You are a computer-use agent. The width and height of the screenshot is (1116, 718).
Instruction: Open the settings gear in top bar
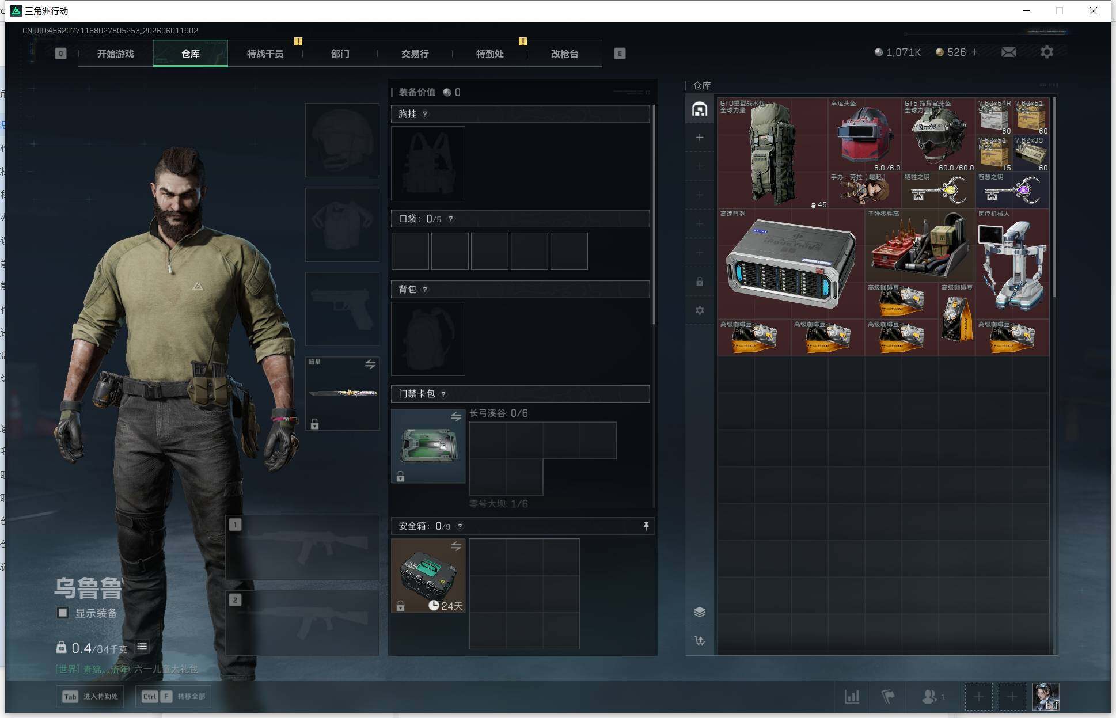[1047, 52]
